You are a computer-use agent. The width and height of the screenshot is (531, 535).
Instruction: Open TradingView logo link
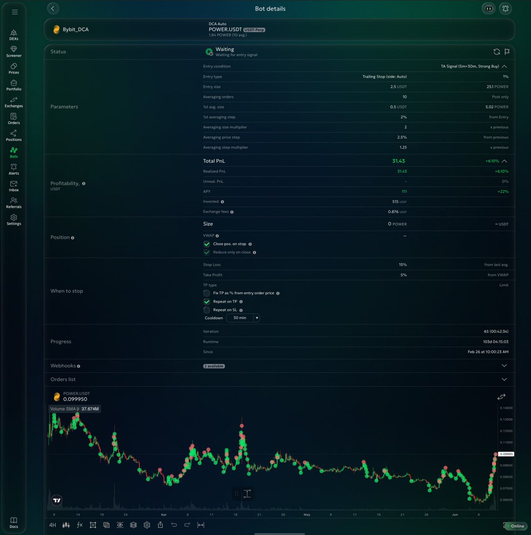pyautogui.click(x=57, y=500)
